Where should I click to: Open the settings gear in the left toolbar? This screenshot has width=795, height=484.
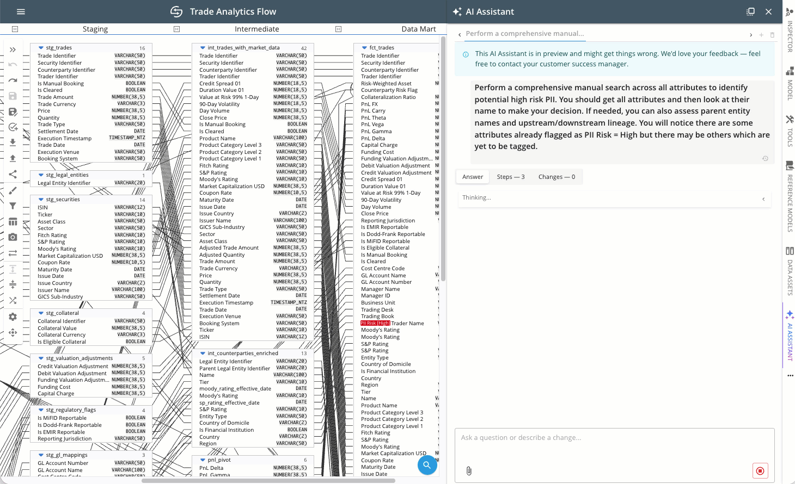13,317
